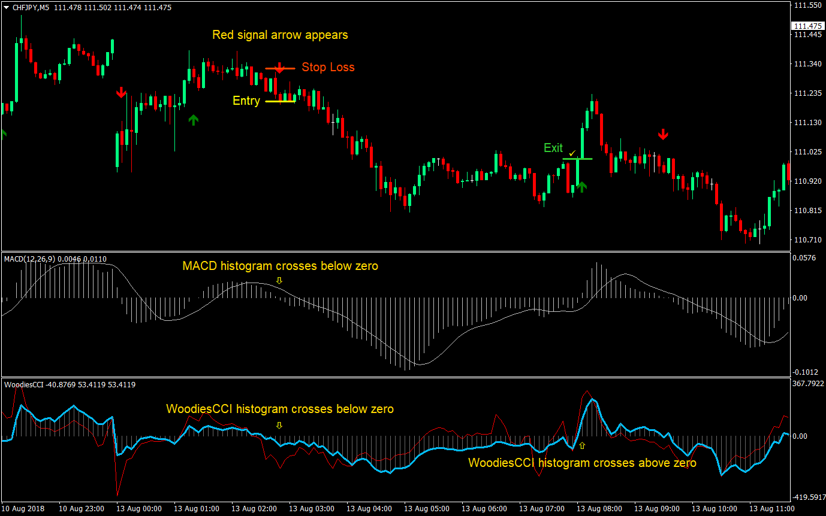Click the red Stop Loss arrow marker
This screenshot has width=826, height=516.
(279, 68)
